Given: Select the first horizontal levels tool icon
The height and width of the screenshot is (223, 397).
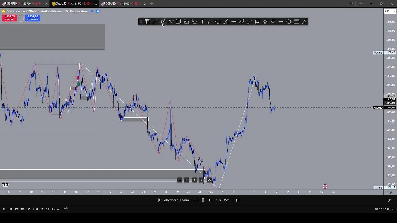Looking at the screenshot, I should tap(186, 21).
